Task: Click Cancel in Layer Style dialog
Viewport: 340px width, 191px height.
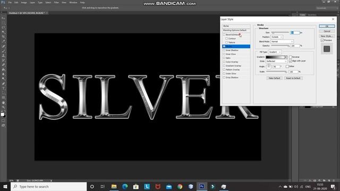Action: click(327, 31)
